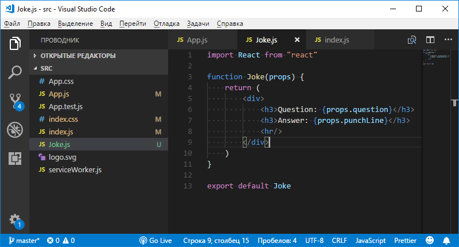Screen dimensions: 459x247
Task: Click the Prettier status bar button
Action: click(x=407, y=240)
